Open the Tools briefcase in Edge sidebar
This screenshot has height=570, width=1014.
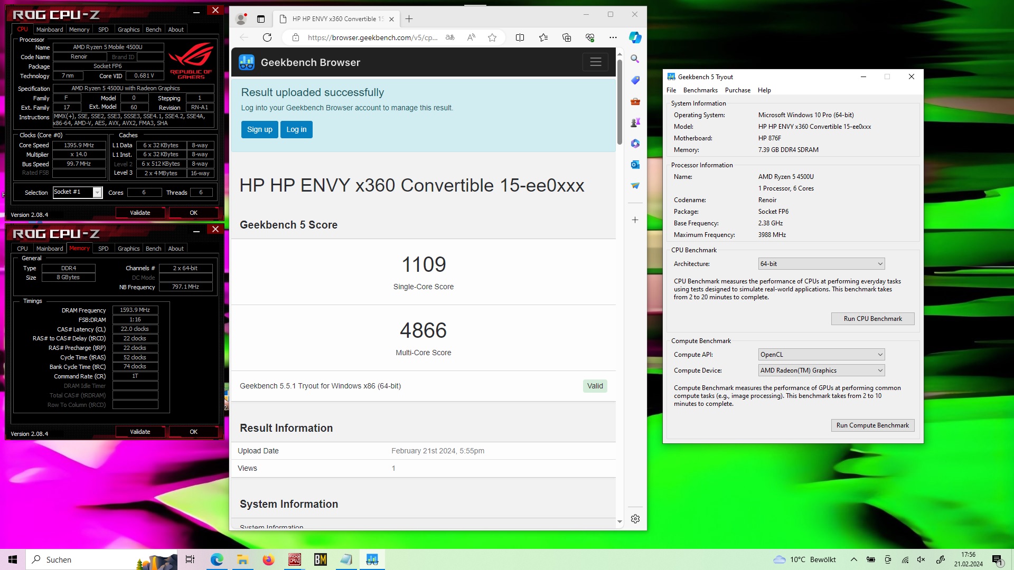pos(635,101)
